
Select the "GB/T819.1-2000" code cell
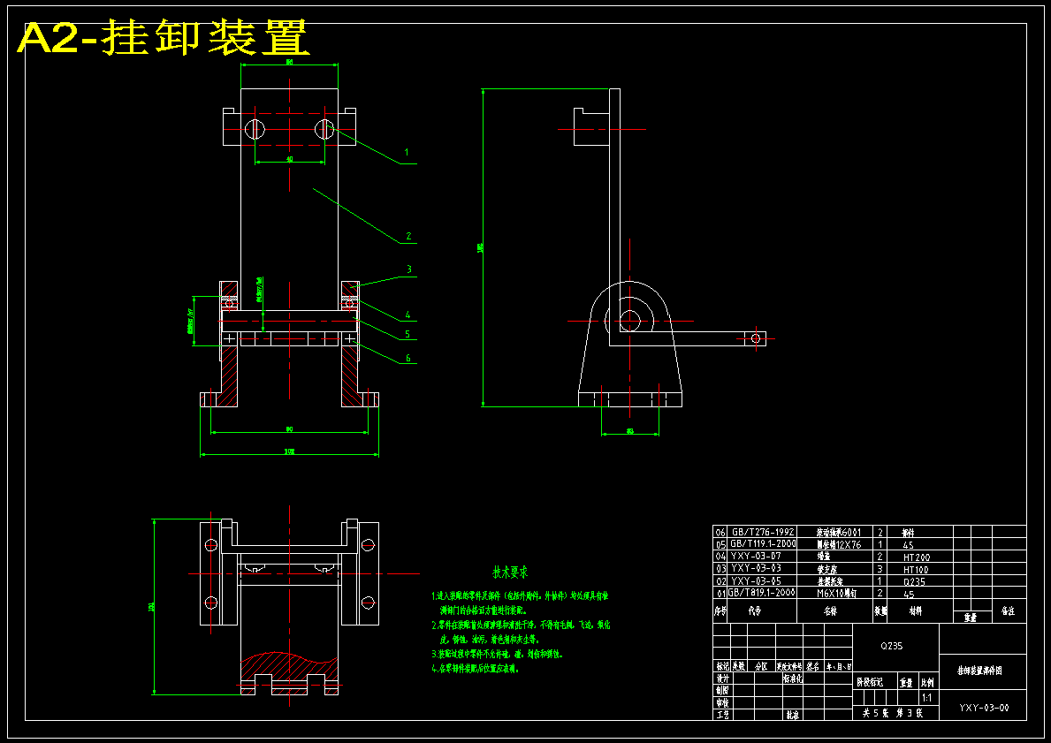click(762, 593)
